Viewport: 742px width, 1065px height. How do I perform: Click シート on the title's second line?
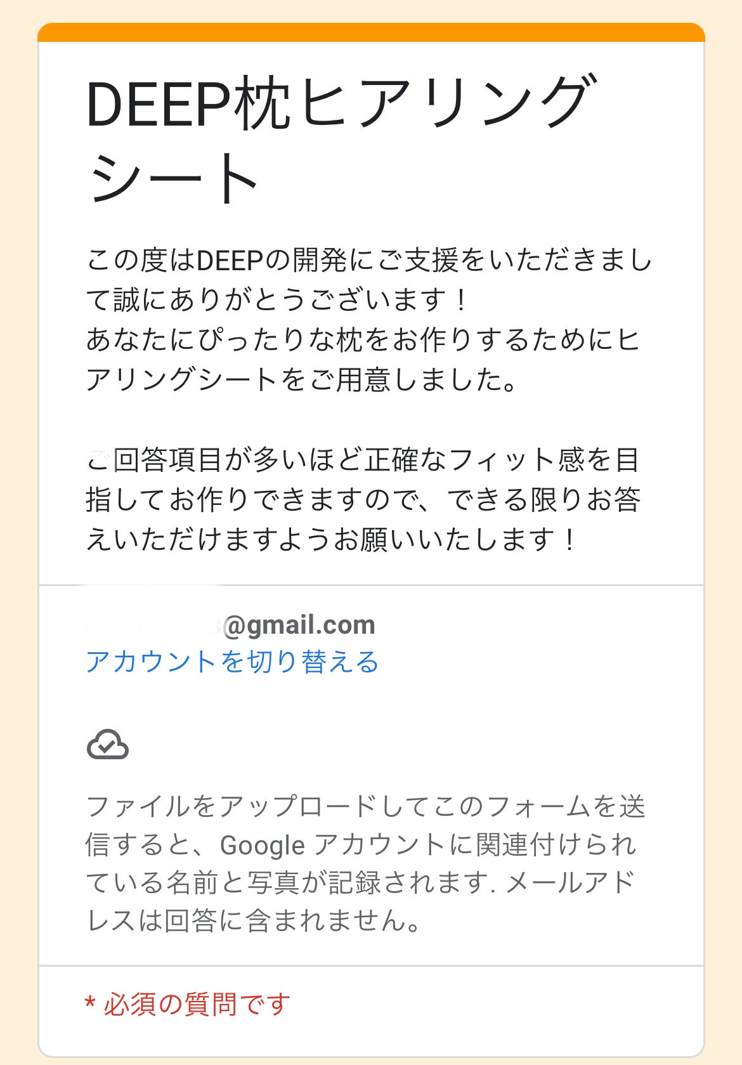tap(174, 179)
